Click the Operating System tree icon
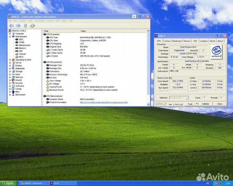This screenshot has height=186, width=233. pyautogui.click(x=13, y=60)
